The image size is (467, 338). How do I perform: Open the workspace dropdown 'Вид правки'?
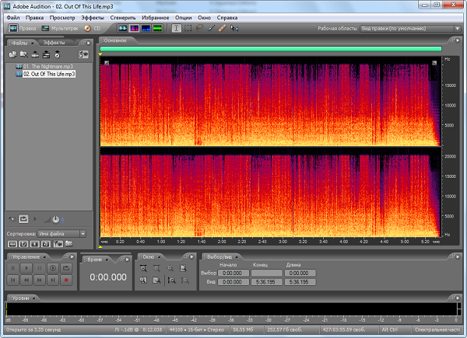408,28
